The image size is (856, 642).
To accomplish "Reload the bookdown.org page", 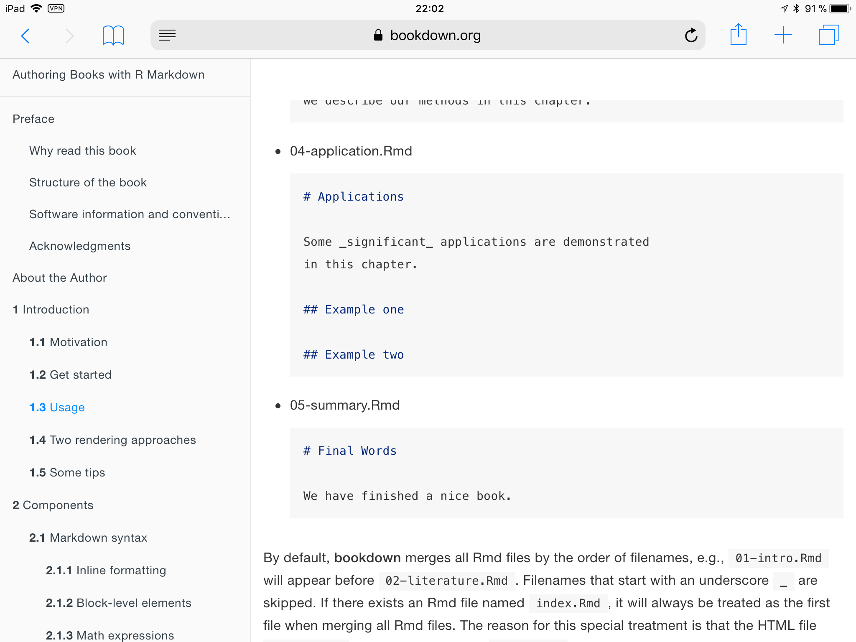I will [691, 36].
